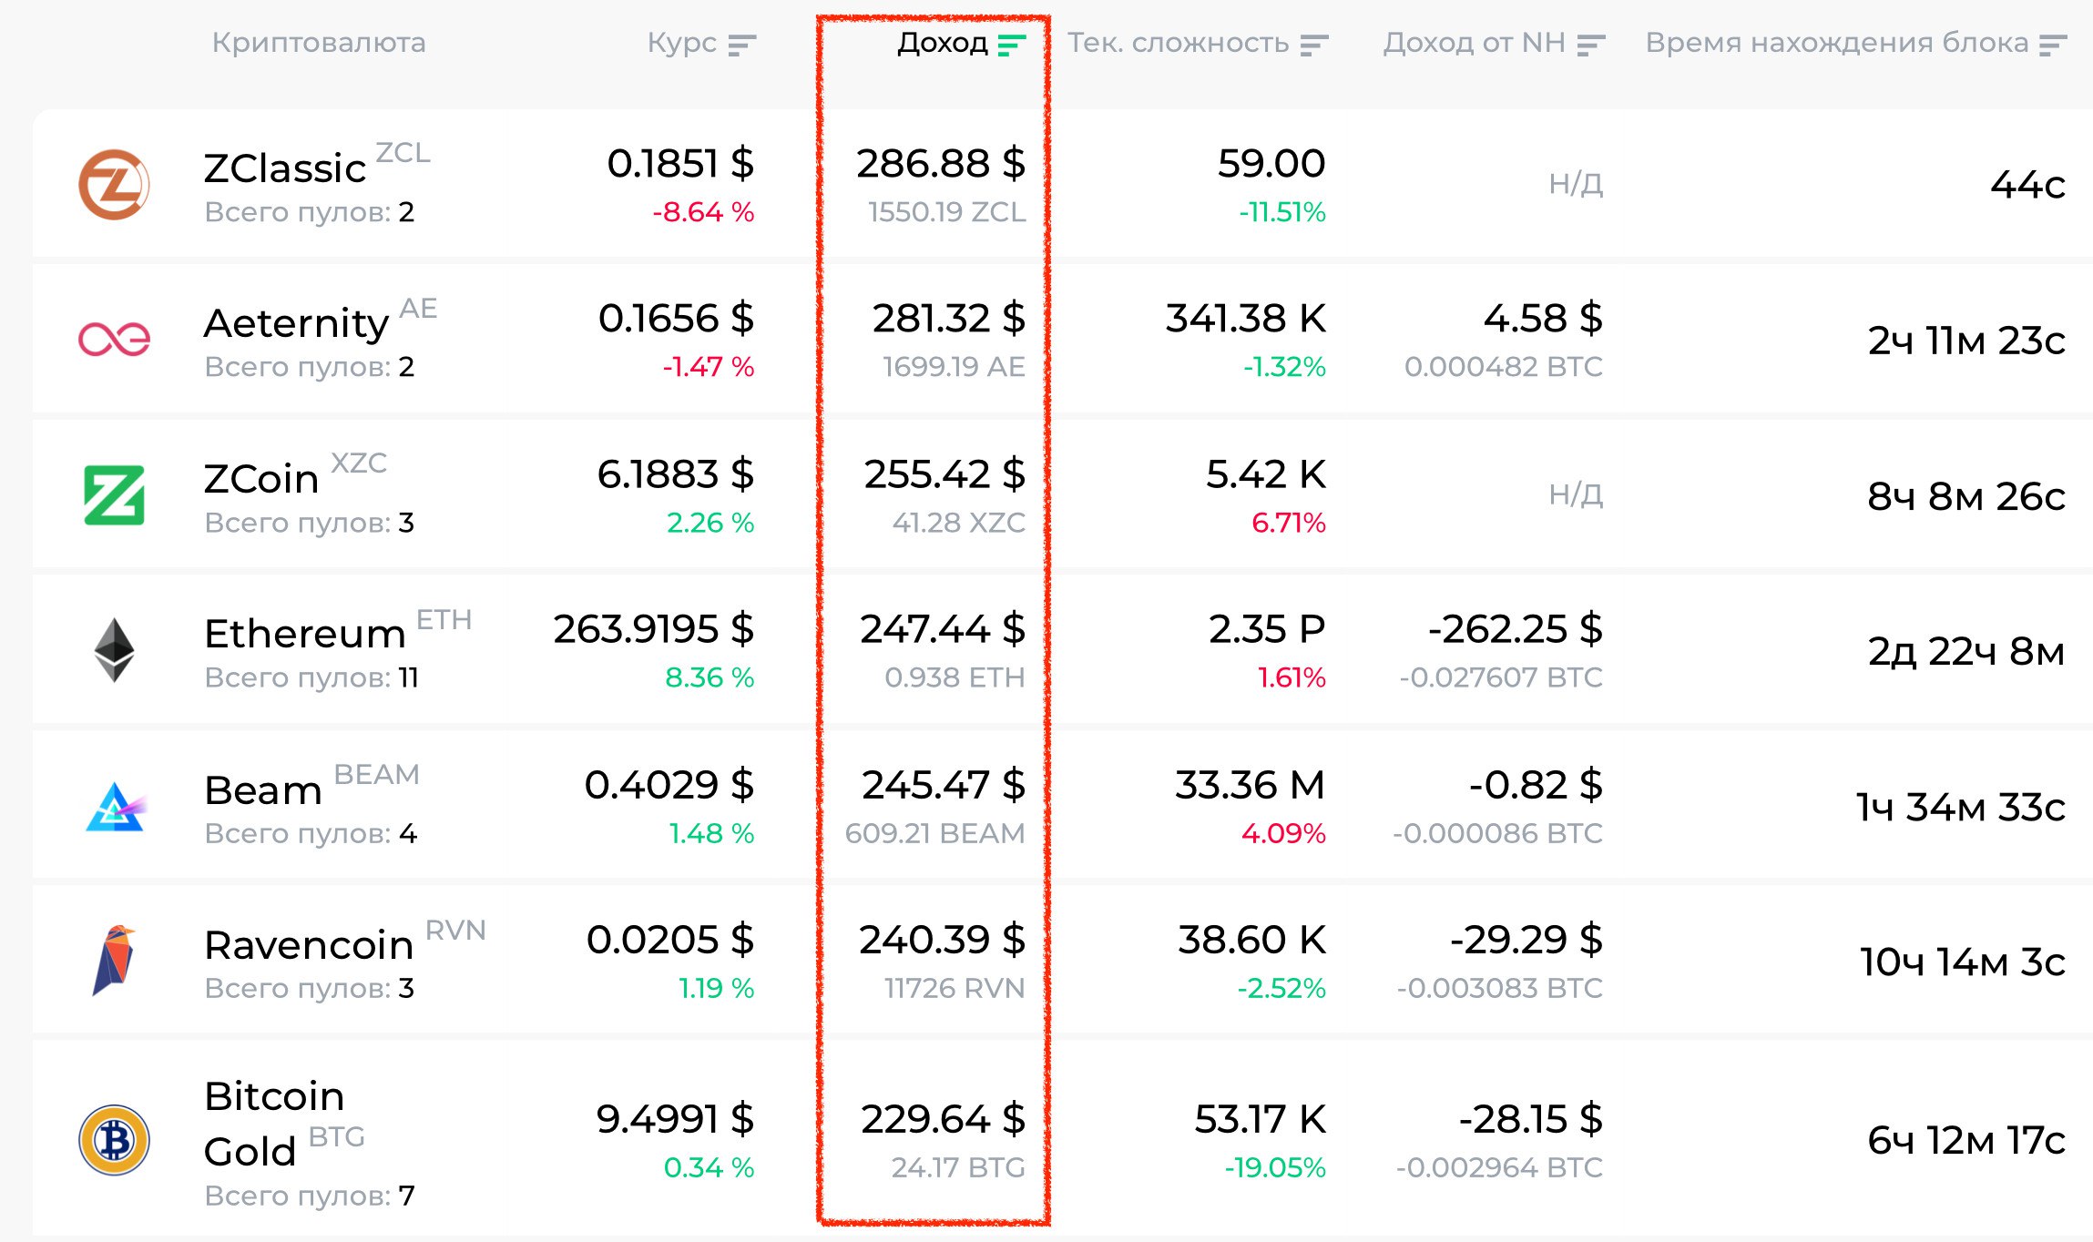The image size is (2093, 1242).
Task: Click Ravencoin income 240.39 $
Action: tap(943, 940)
